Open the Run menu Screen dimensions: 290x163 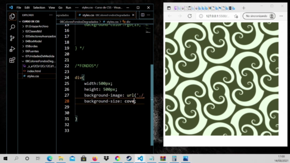(68, 8)
